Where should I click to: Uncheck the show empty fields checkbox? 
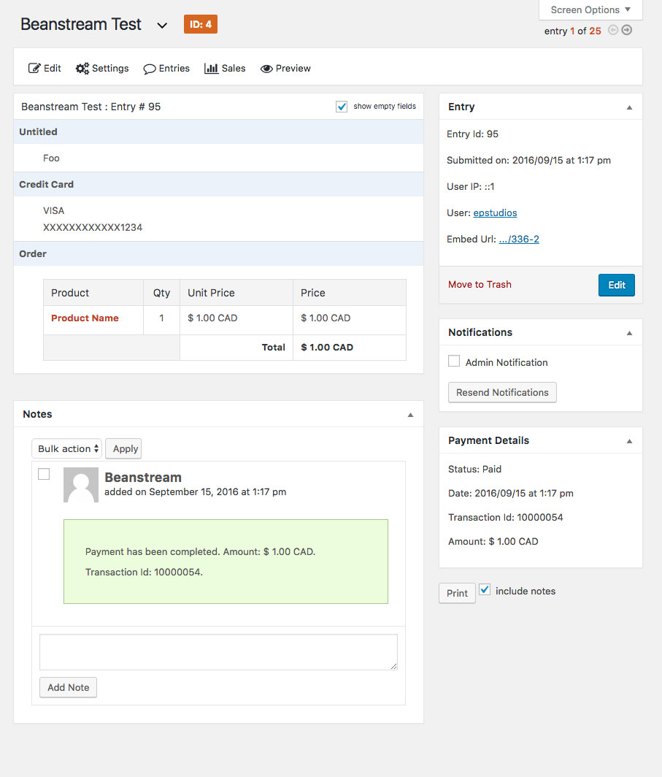tap(342, 107)
